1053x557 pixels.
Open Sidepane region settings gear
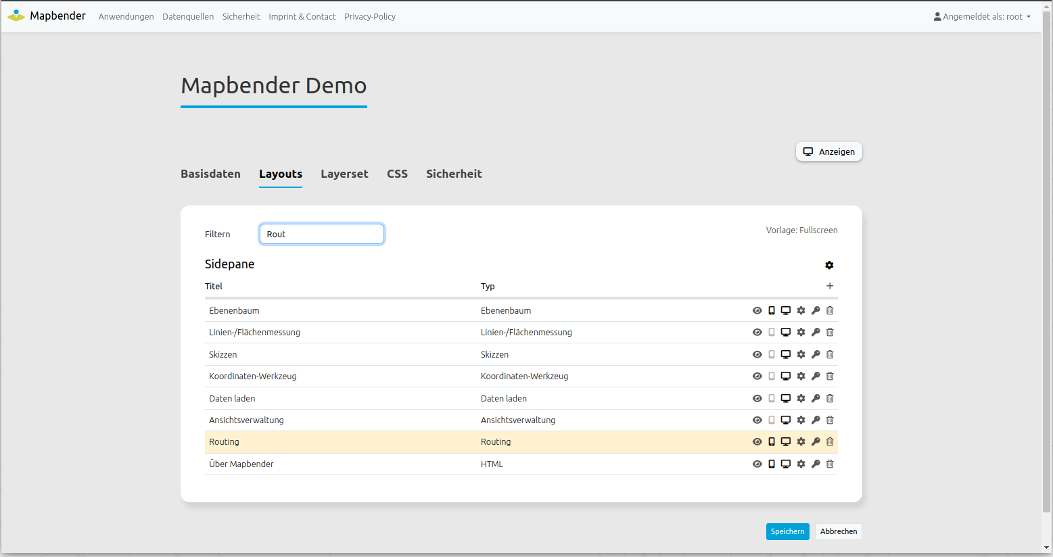tap(829, 265)
